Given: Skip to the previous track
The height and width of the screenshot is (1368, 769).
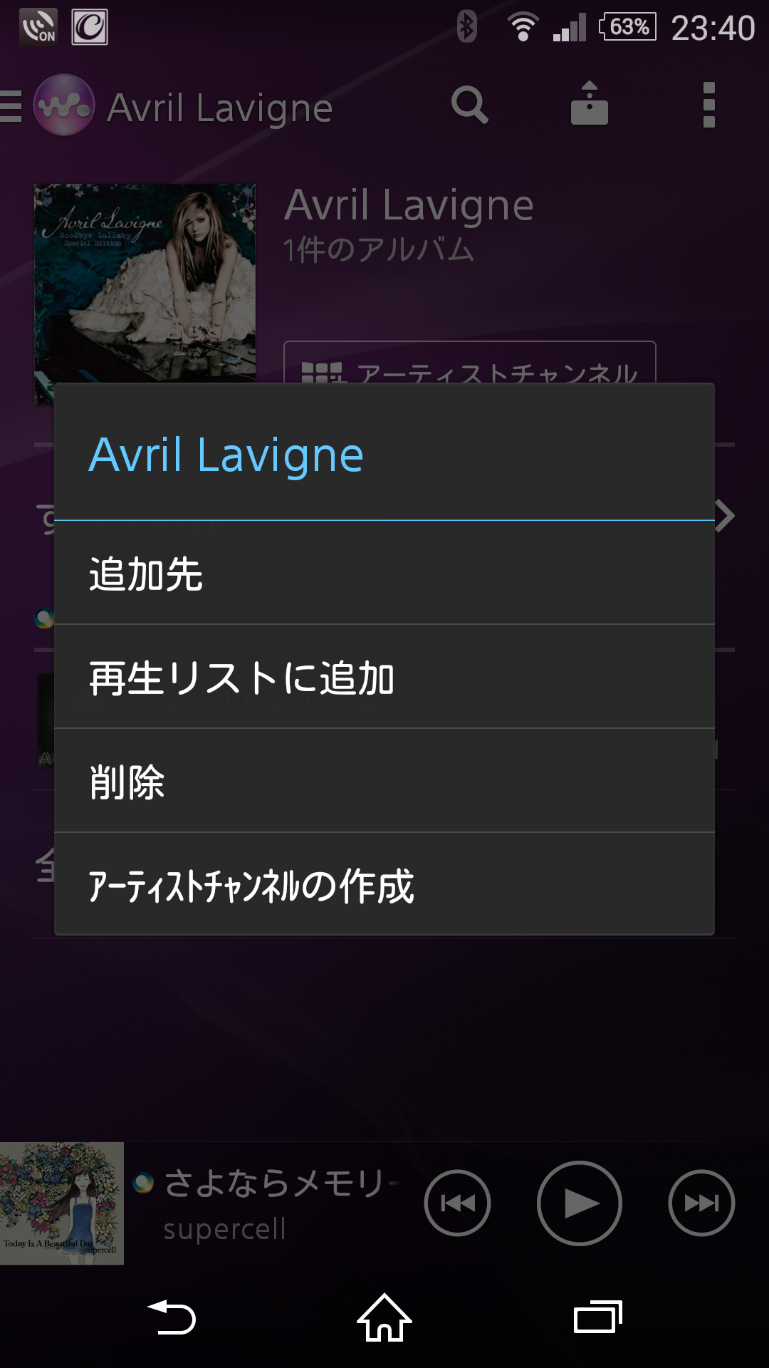Looking at the screenshot, I should [x=457, y=1203].
